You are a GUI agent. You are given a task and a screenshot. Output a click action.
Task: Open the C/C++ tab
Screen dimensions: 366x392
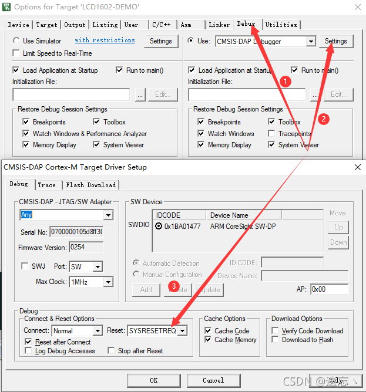[162, 25]
